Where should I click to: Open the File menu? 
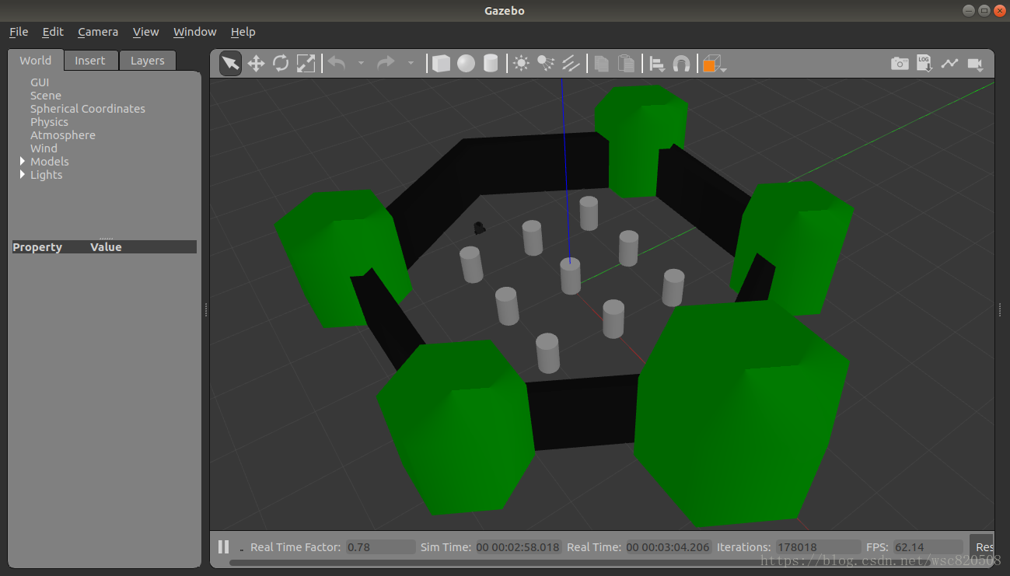19,32
